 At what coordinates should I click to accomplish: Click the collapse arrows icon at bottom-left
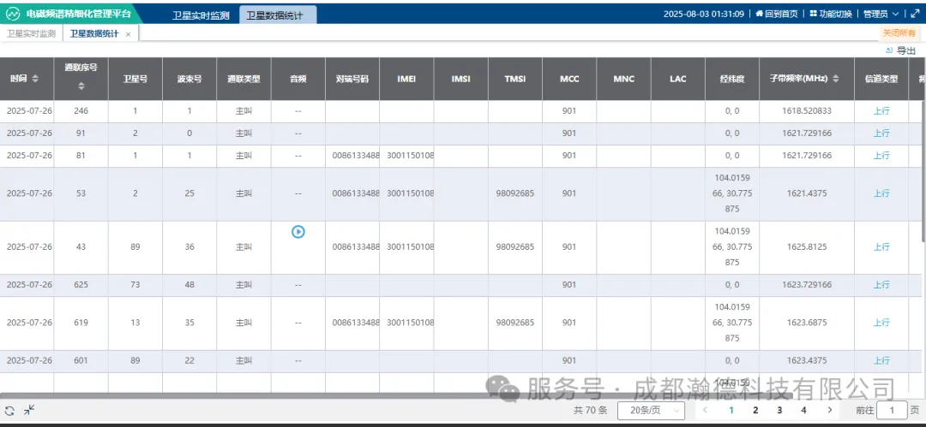click(x=29, y=410)
